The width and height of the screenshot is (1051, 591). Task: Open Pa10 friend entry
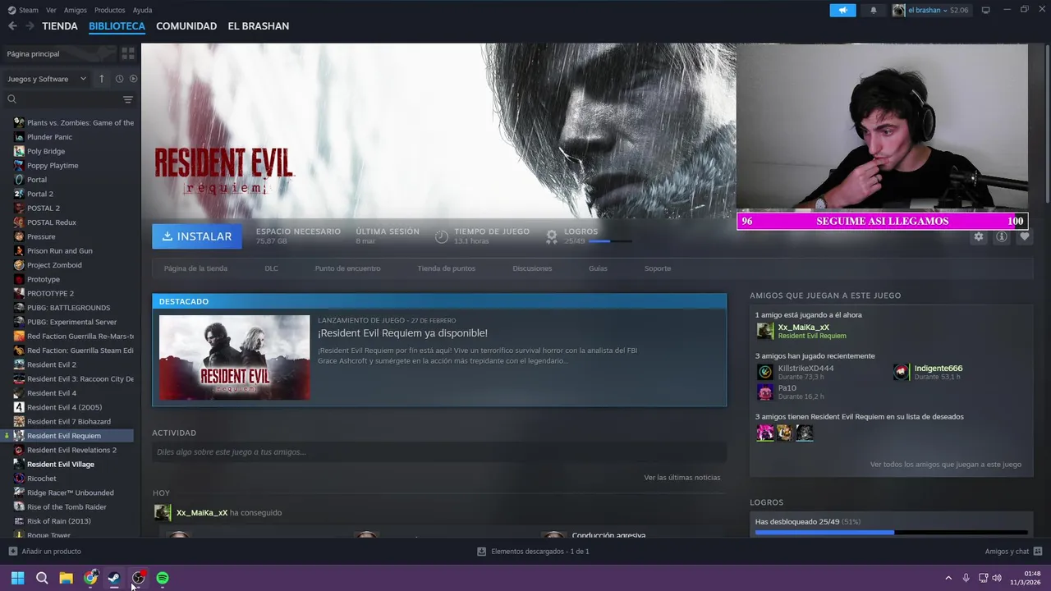779,392
